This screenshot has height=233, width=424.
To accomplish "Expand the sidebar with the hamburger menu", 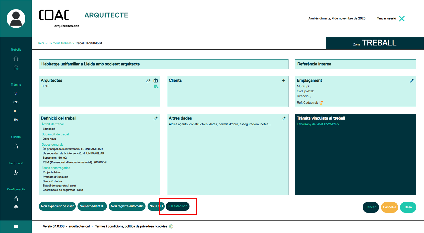I will [16, 227].
